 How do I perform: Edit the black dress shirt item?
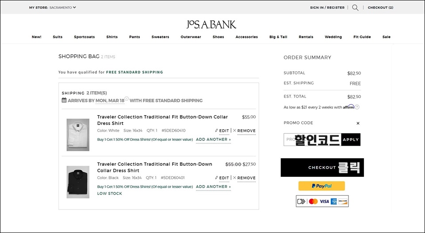click(222, 178)
